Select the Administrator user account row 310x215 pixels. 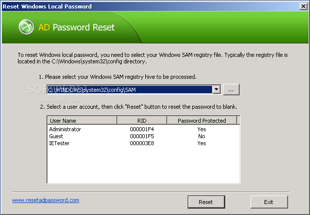tap(143, 129)
